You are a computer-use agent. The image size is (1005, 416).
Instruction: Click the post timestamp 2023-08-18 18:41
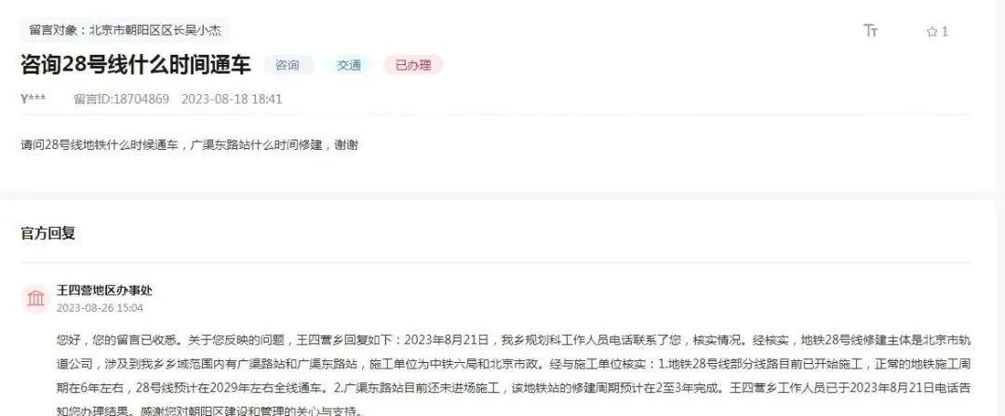pos(232,100)
